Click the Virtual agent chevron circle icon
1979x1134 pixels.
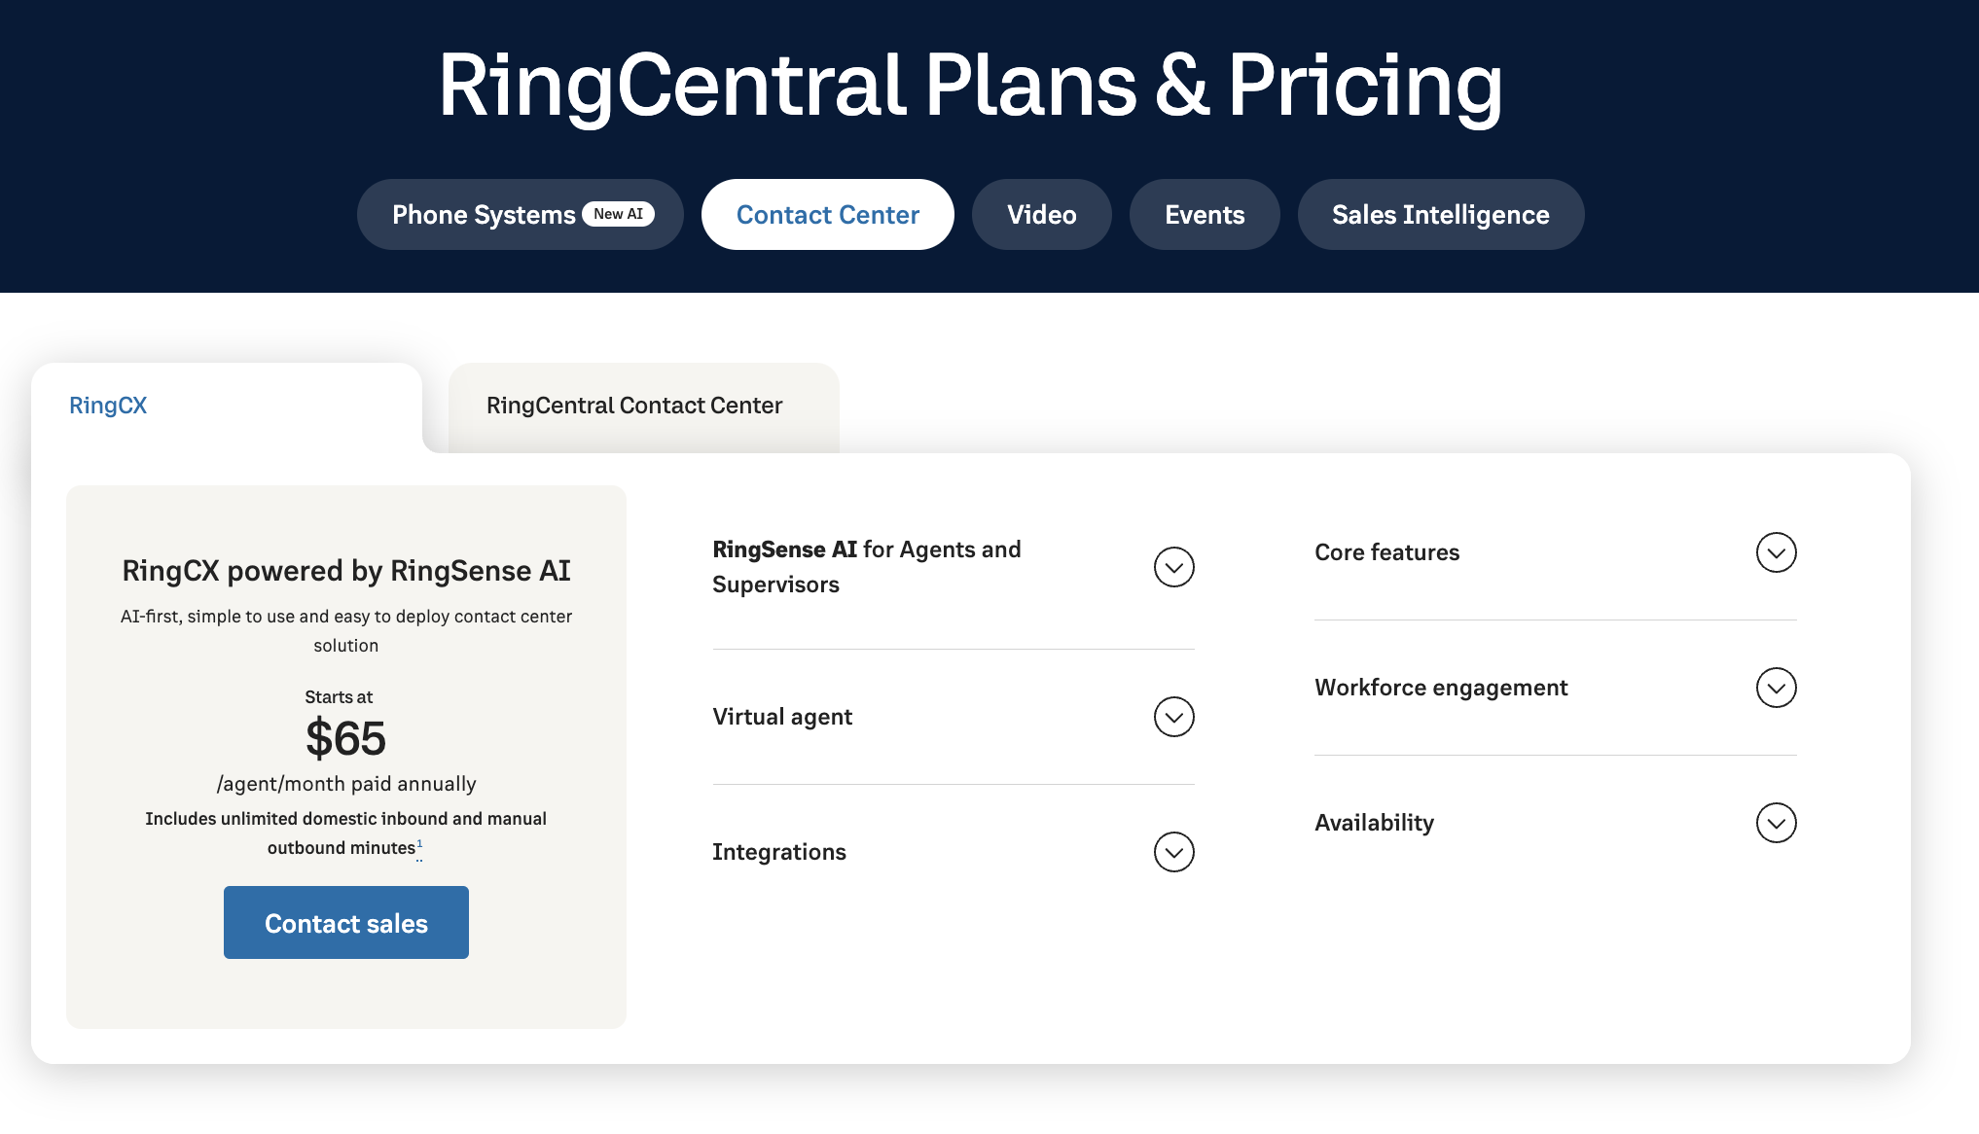click(x=1173, y=717)
